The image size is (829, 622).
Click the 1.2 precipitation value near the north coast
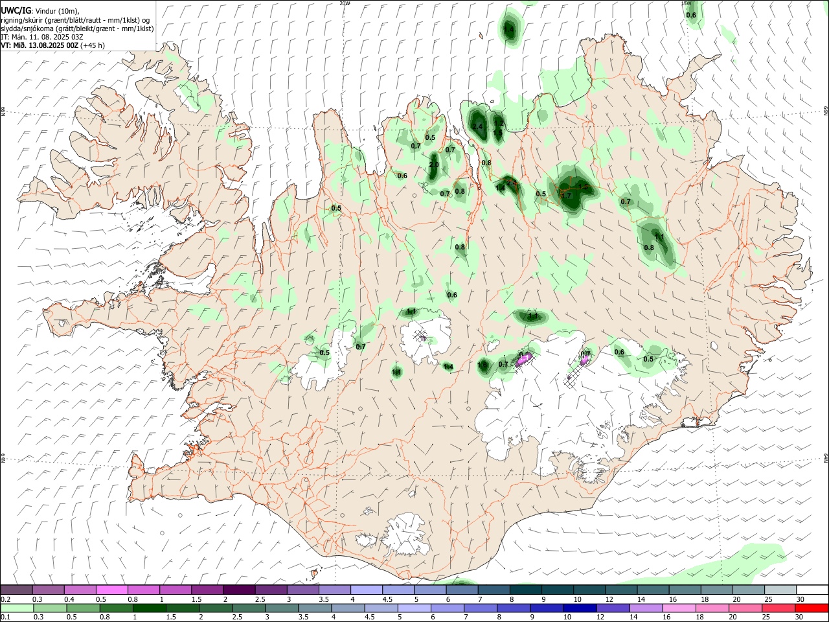pos(499,123)
